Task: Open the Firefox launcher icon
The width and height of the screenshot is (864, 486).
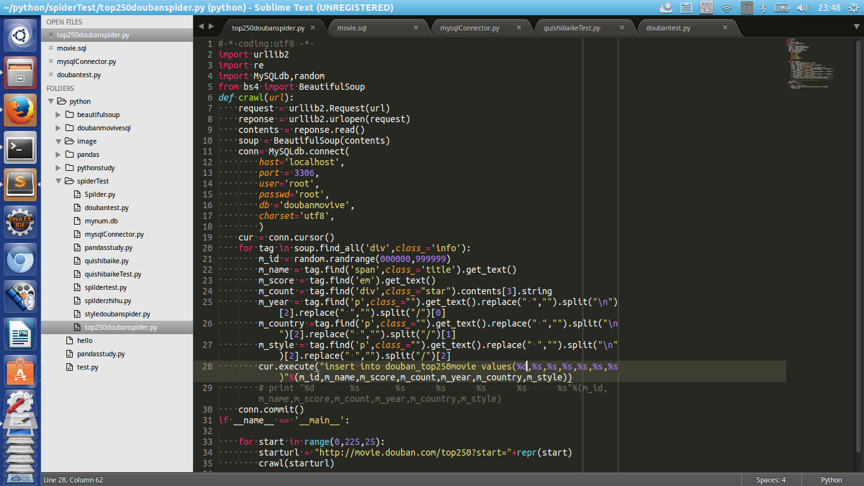Action: pyautogui.click(x=20, y=110)
